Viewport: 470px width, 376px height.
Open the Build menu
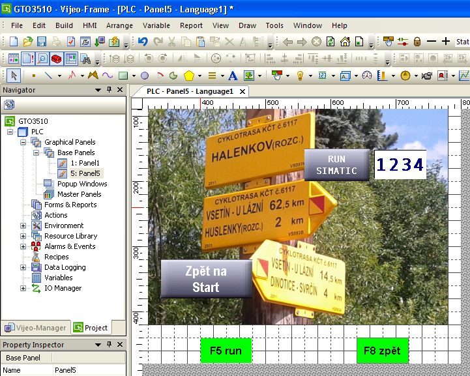64,25
